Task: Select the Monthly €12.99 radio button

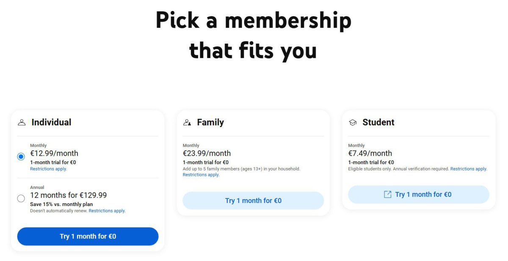Action: click(21, 157)
